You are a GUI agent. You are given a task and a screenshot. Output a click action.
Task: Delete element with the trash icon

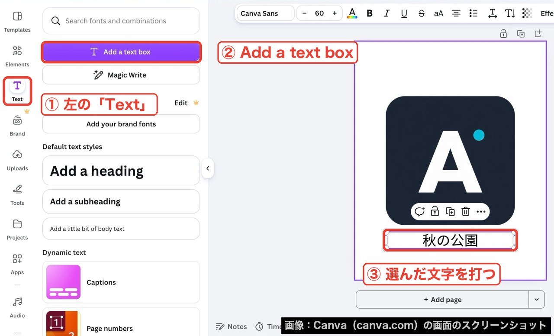coord(466,212)
